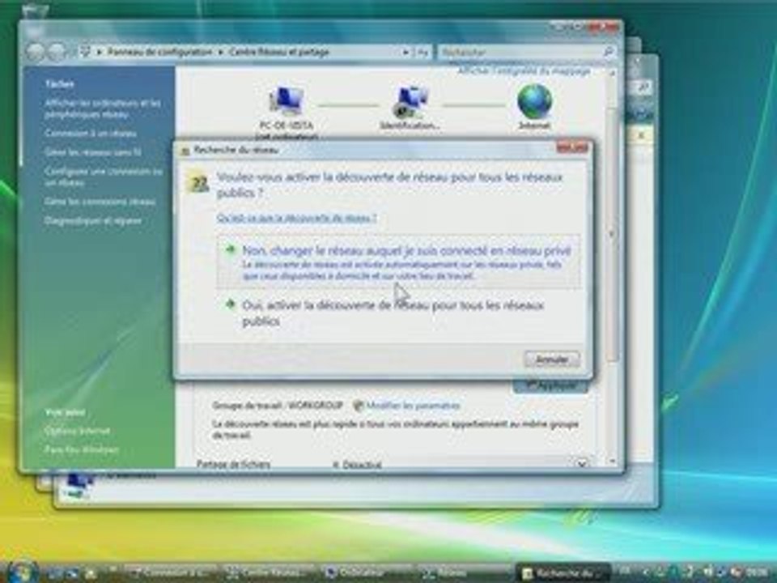Click 'Diagnostiquer et réparer' task
The image size is (777, 583).
pos(93,220)
